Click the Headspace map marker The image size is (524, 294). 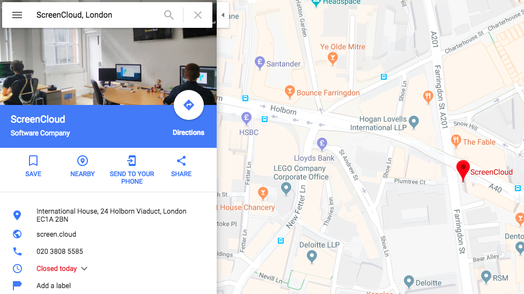tap(316, 3)
